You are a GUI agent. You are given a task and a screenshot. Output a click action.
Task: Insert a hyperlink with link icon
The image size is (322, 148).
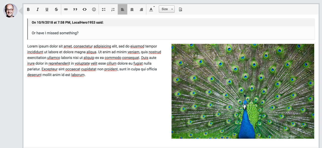(x=66, y=9)
